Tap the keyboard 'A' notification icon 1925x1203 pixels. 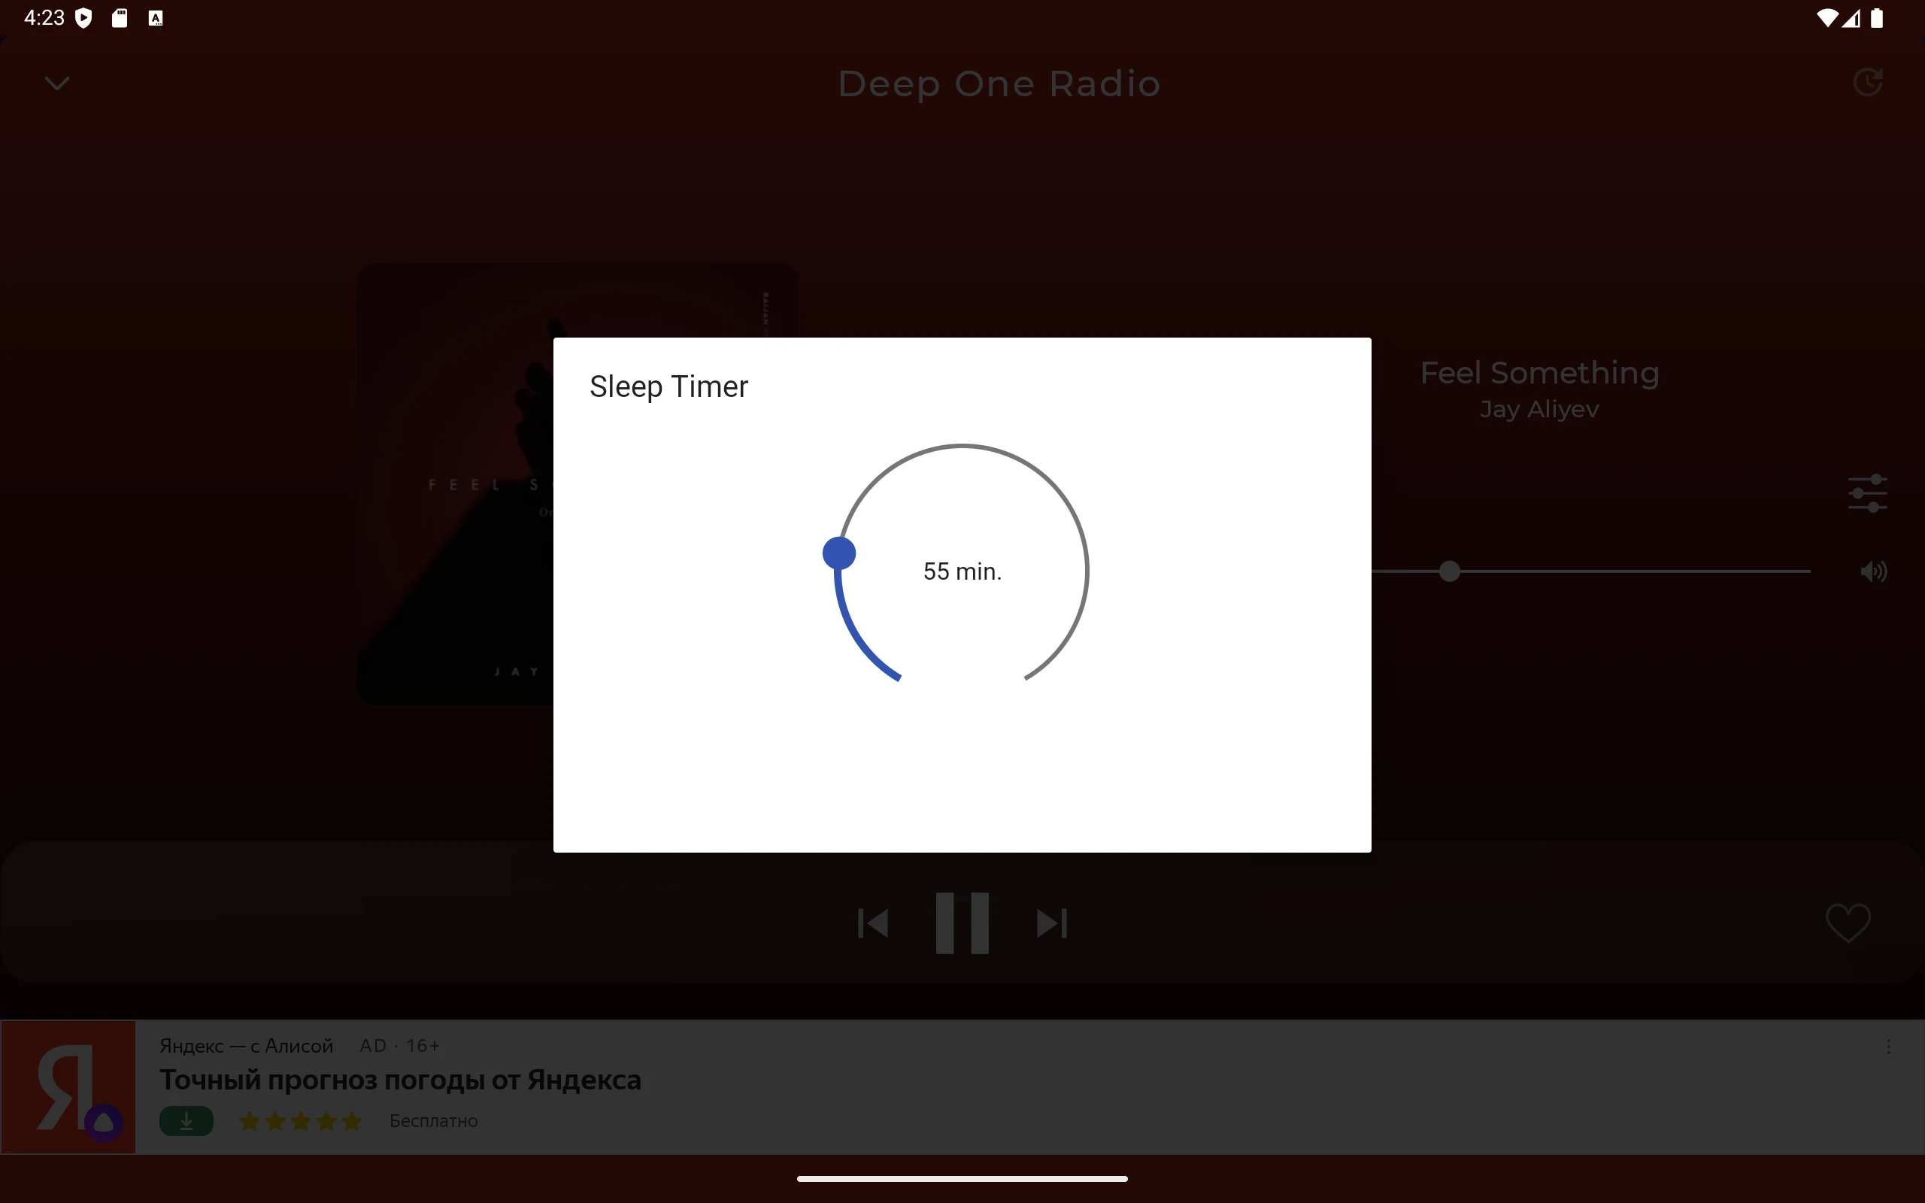(x=156, y=18)
